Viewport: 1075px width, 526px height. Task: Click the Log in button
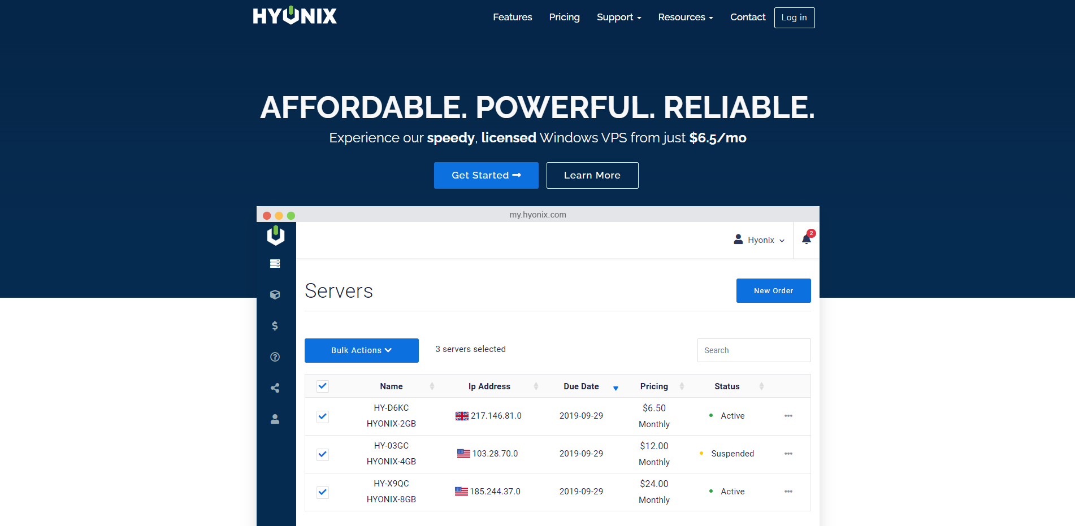(794, 18)
